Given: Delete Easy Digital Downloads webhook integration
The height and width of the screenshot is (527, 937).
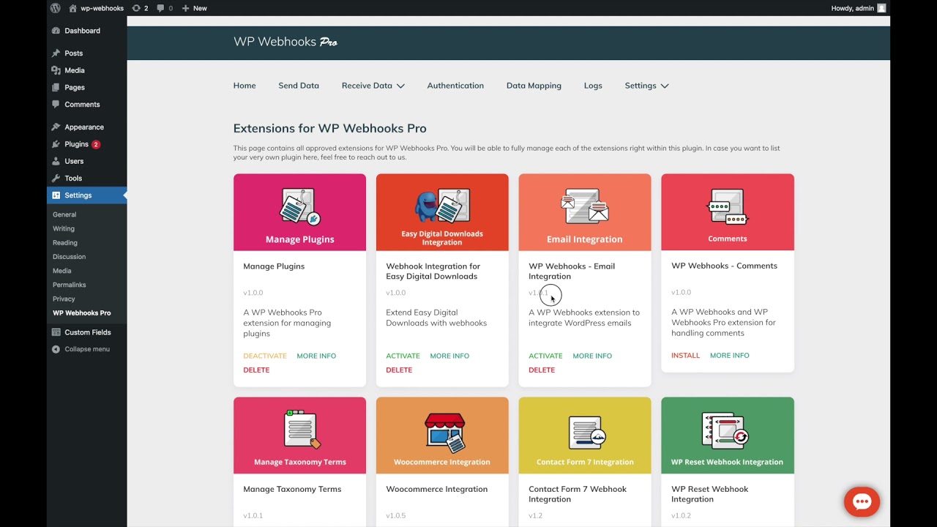Looking at the screenshot, I should 399,370.
